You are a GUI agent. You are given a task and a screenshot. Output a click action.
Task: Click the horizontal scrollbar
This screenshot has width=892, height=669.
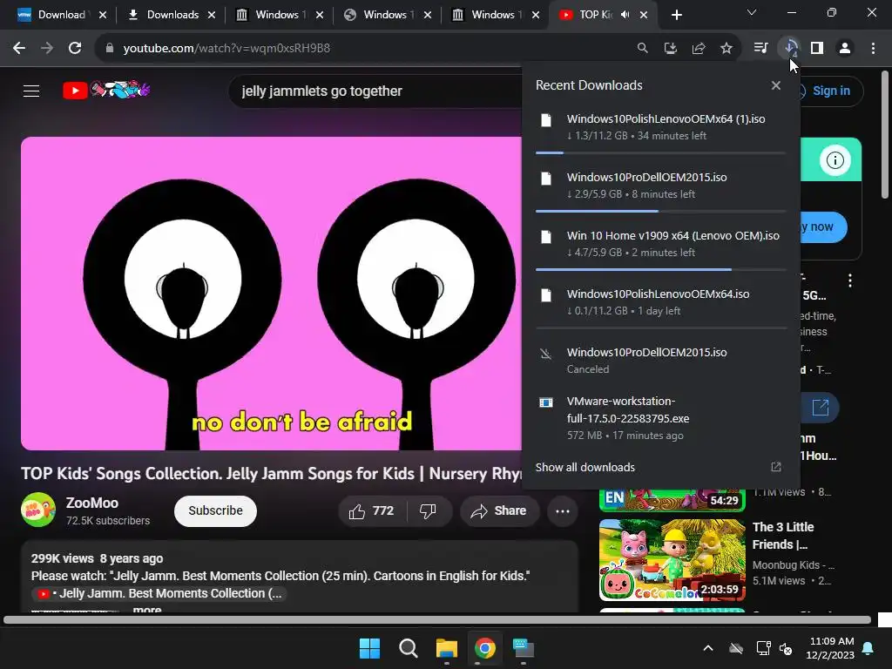437,620
